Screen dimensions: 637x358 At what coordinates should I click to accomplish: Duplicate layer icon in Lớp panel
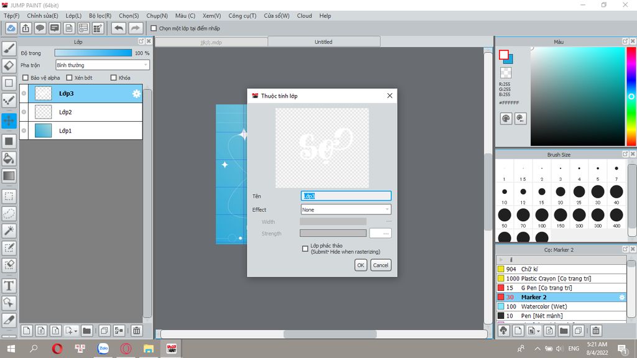[105, 331]
